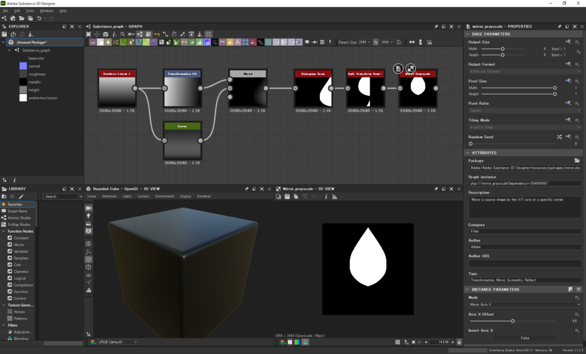Click the Author URL text field
This screenshot has height=354, width=586.
525,264
